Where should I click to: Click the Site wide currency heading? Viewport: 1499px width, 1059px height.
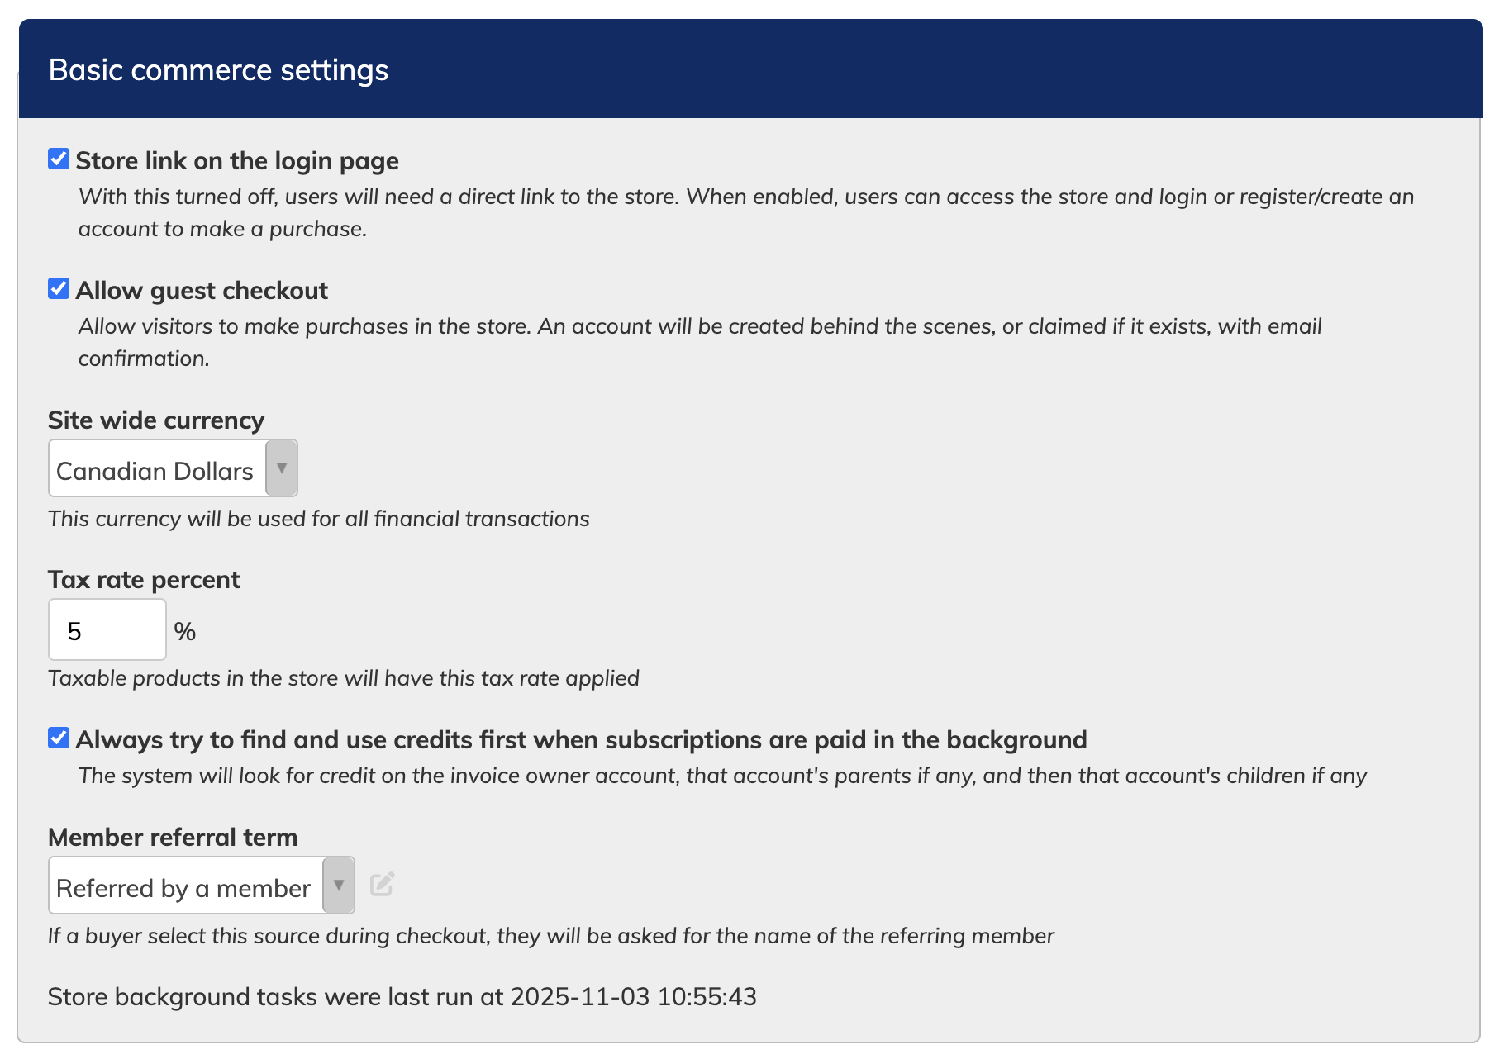pos(156,420)
